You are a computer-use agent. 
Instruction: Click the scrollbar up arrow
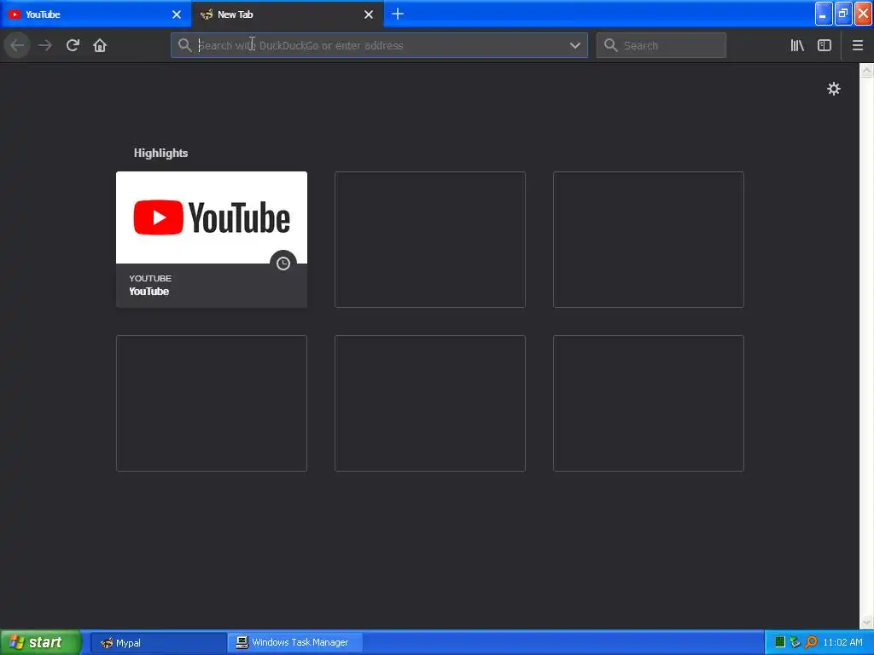pos(866,70)
